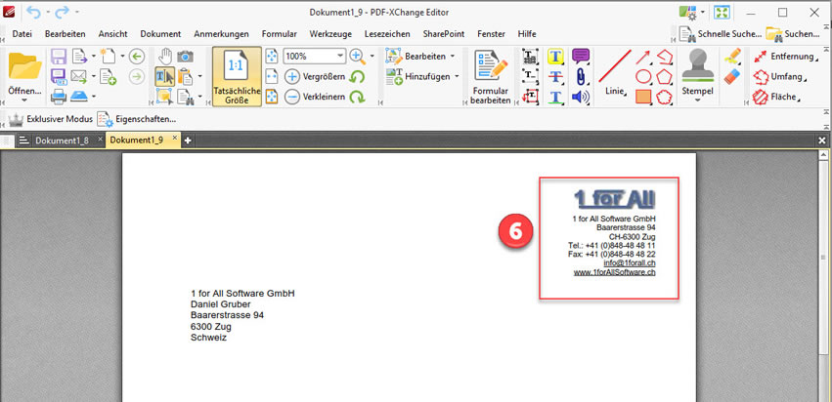Toggle full screen mode icon

721,12
